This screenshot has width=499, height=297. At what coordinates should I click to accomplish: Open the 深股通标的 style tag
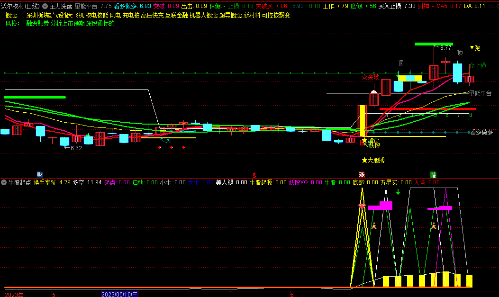(x=100, y=24)
